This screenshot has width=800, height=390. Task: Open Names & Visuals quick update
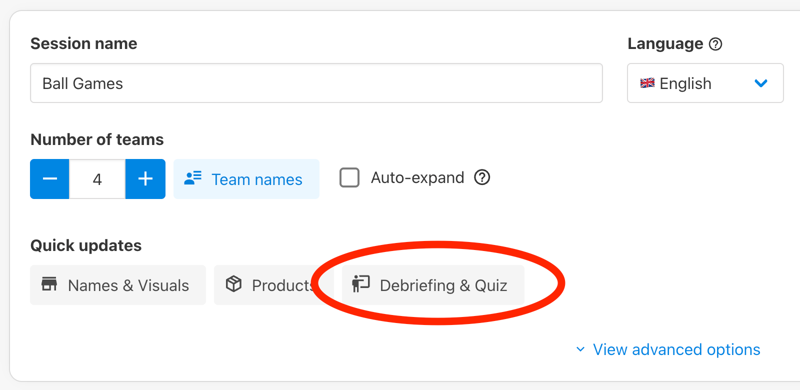tap(118, 285)
